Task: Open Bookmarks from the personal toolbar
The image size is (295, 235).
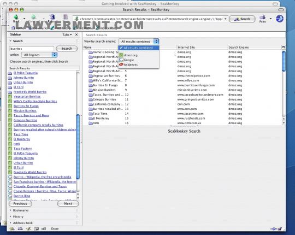Action: pos(38,28)
